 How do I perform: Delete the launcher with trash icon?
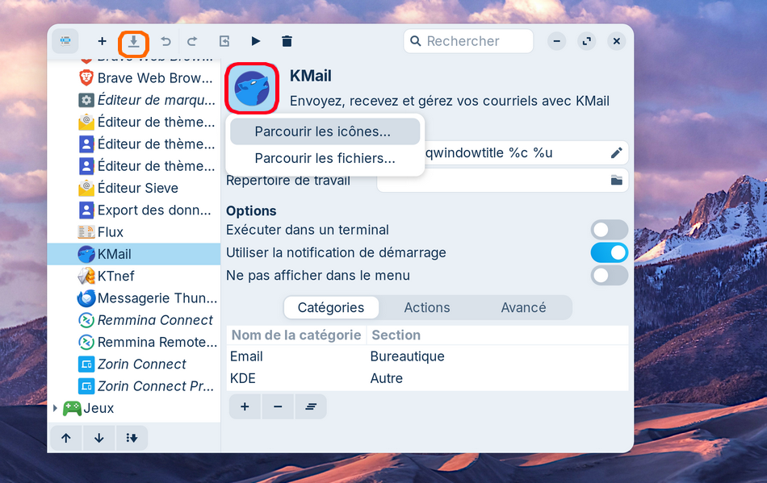pyautogui.click(x=287, y=41)
